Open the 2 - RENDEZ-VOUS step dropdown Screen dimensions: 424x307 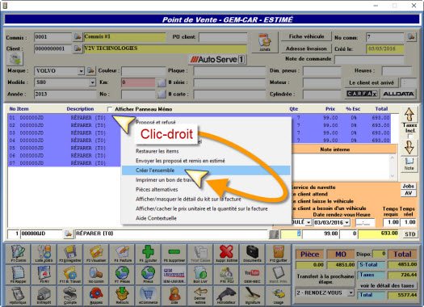(x=351, y=292)
